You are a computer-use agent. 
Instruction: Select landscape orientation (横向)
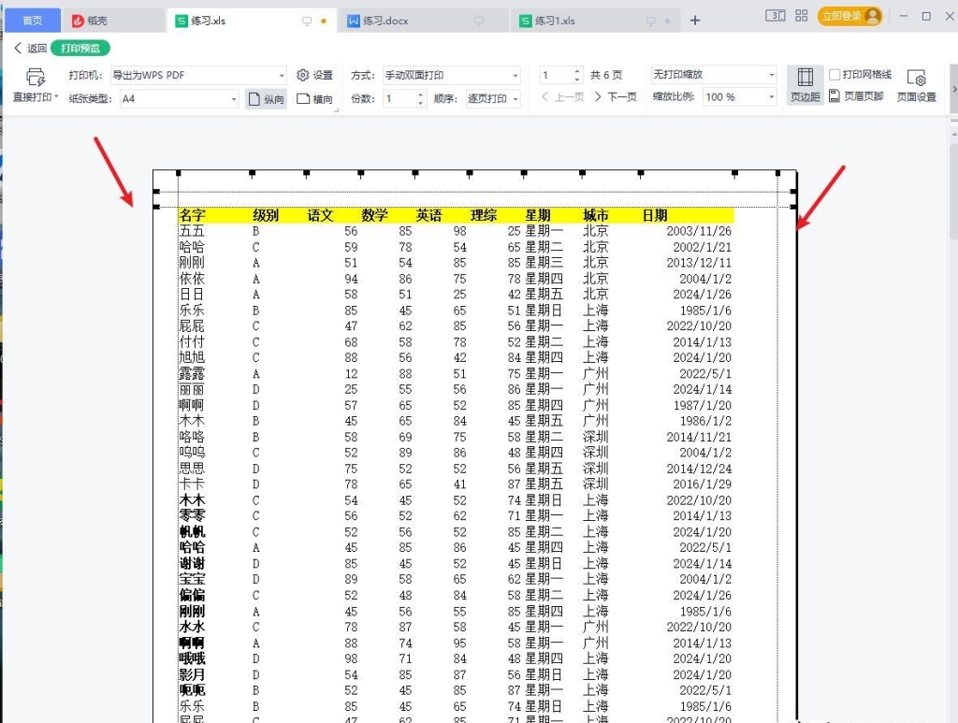tap(314, 99)
